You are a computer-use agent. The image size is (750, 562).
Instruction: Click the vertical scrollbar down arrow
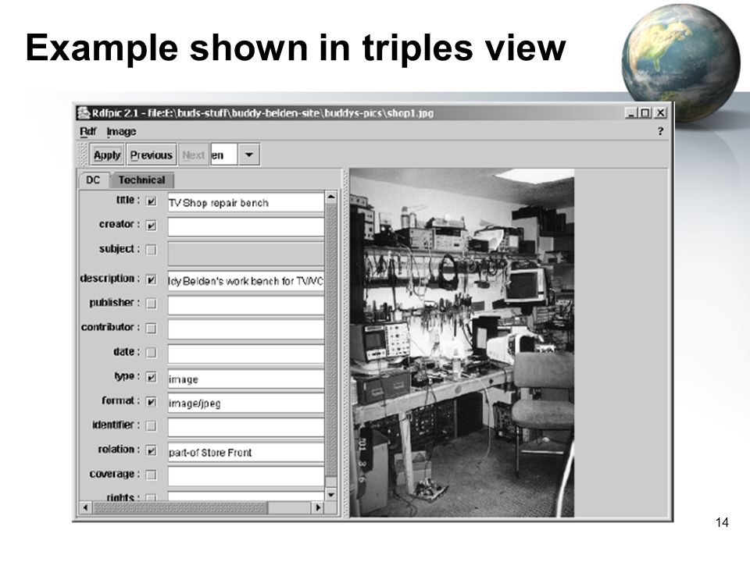pyautogui.click(x=331, y=495)
